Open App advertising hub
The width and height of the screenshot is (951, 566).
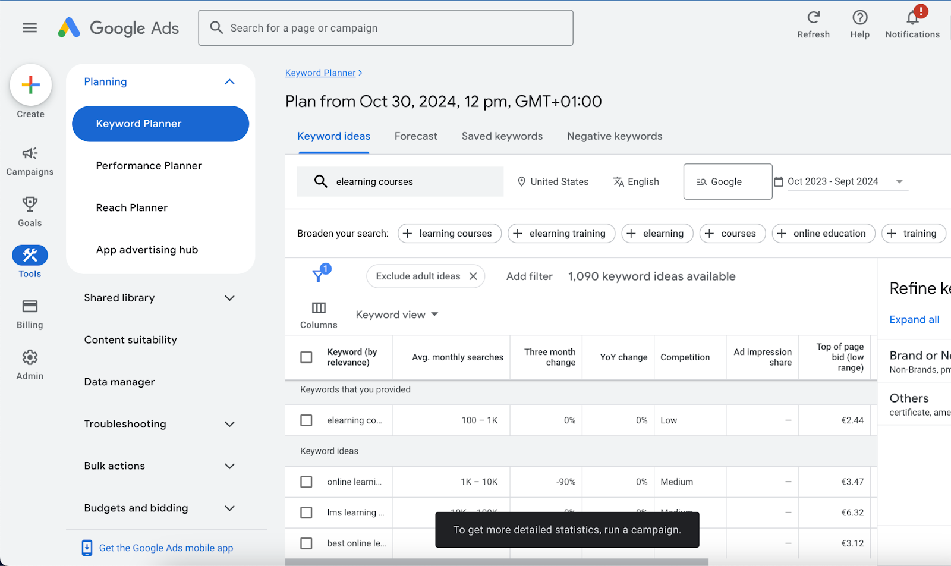[x=147, y=250]
